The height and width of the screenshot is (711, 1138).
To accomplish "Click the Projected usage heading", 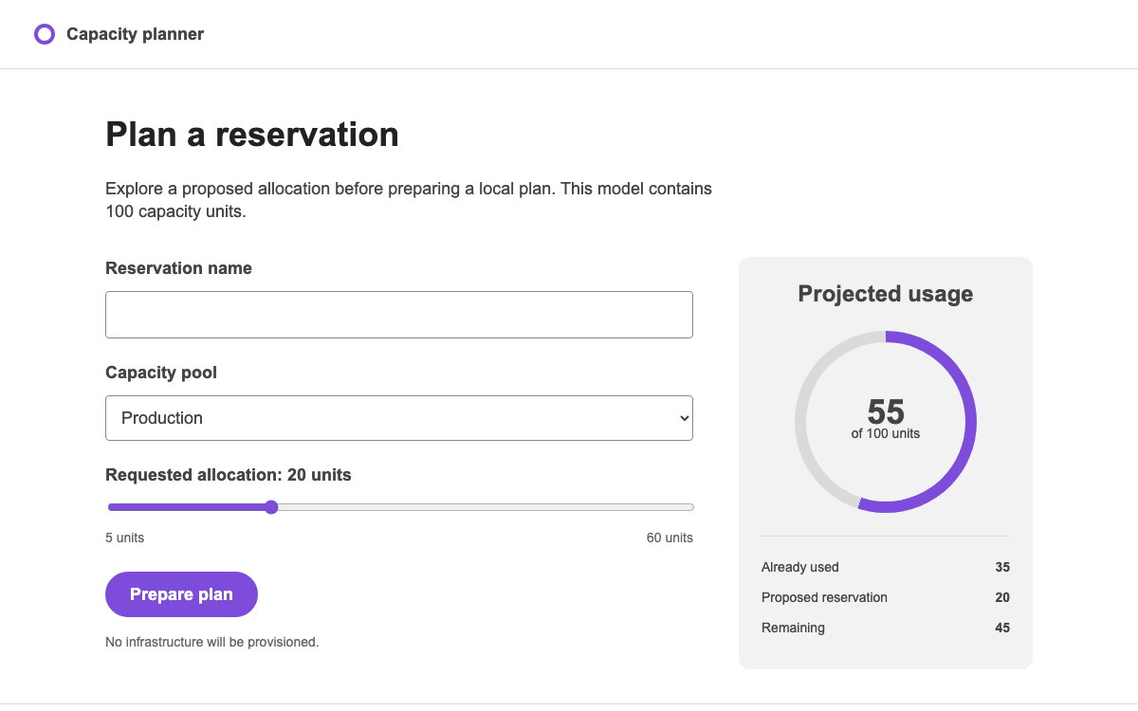I will (x=886, y=294).
